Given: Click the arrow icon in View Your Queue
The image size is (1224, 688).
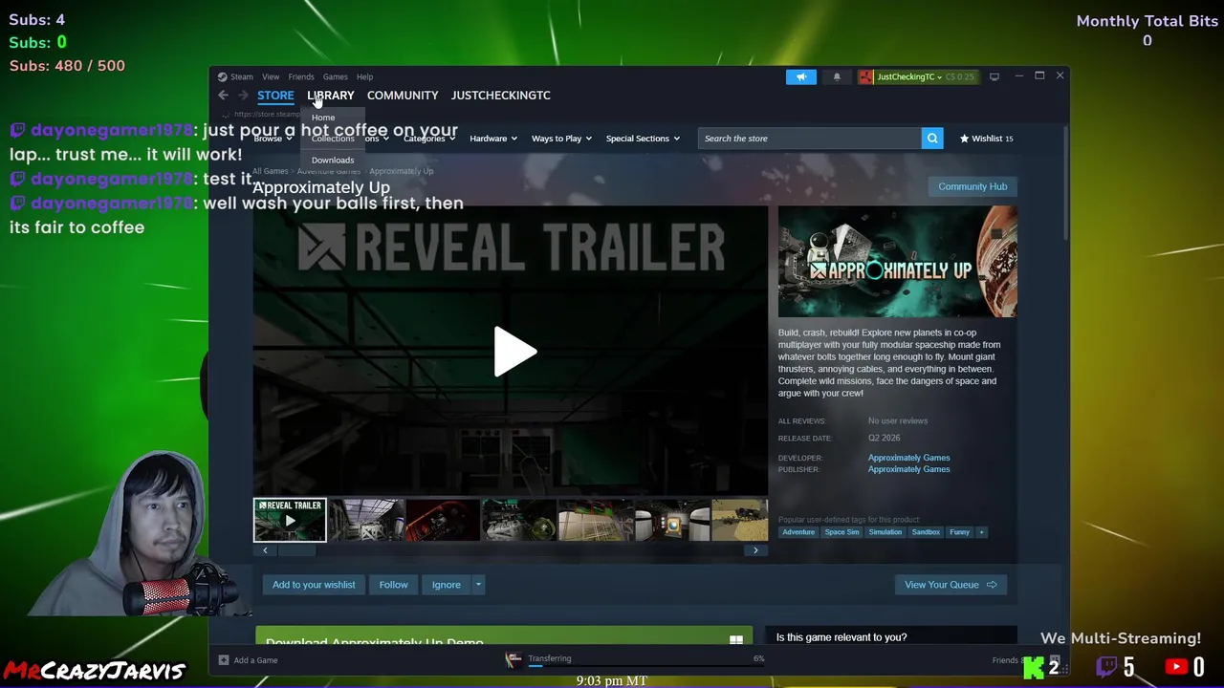Looking at the screenshot, I should 992,585.
